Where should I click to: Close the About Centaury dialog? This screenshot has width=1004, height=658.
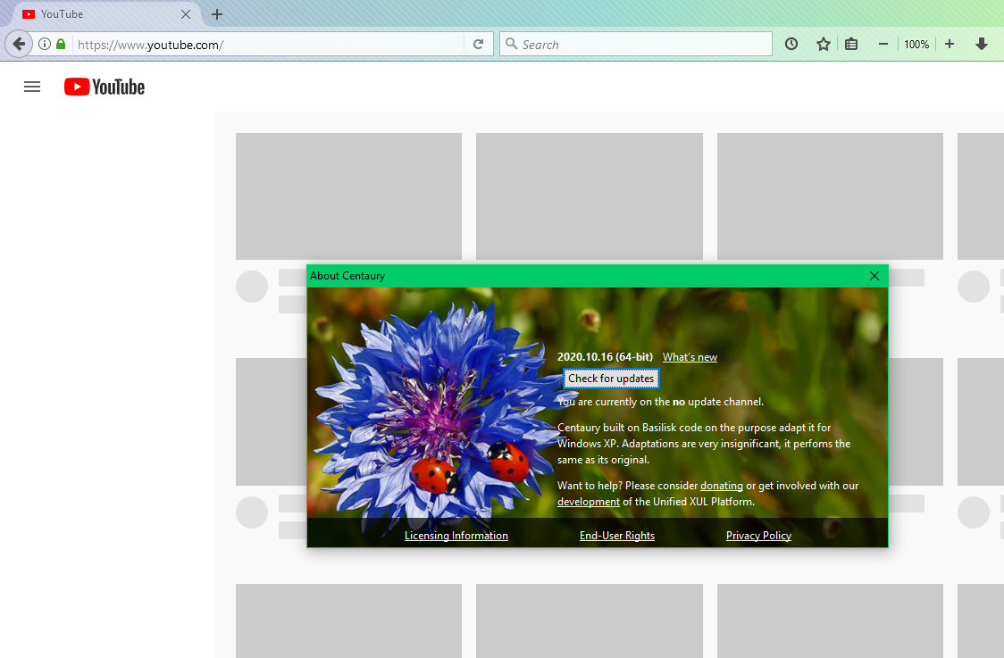pos(874,276)
